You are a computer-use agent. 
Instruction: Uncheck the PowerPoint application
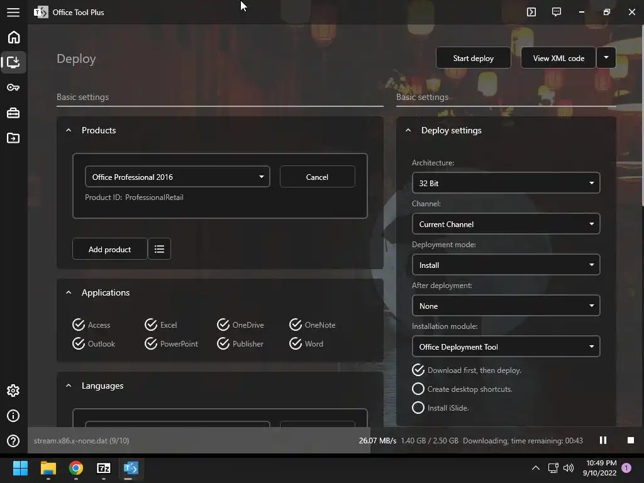[171, 344]
